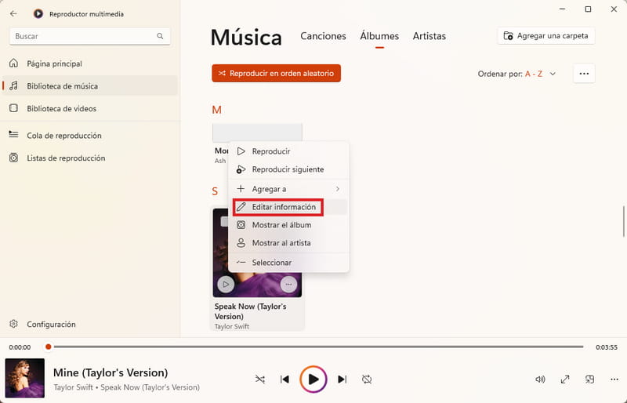Click the album thumbnail under M
The image size is (627, 403).
point(257,133)
